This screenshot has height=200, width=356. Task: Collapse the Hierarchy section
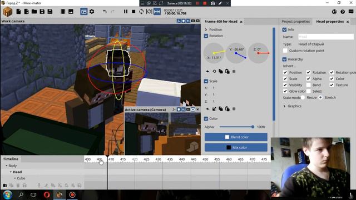[284, 59]
